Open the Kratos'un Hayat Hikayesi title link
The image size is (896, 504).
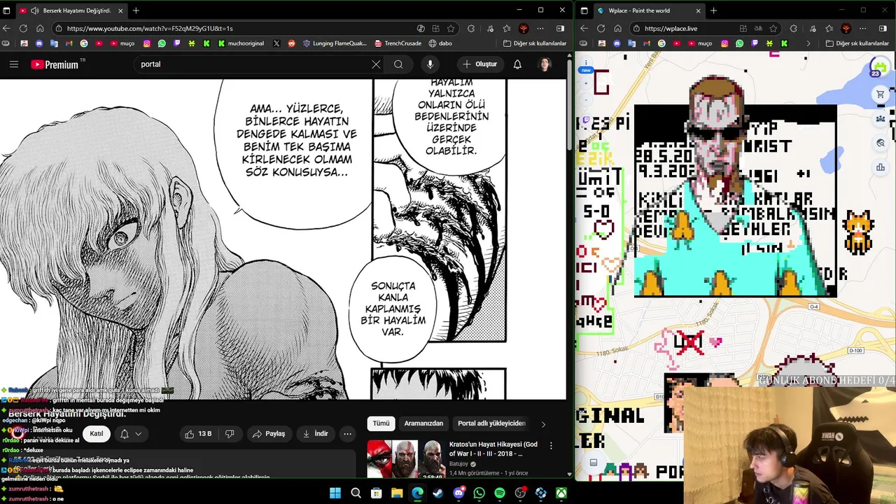pyautogui.click(x=493, y=449)
